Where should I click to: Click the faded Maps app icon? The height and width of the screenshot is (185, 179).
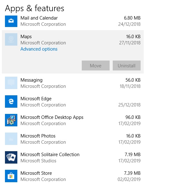[11, 39]
